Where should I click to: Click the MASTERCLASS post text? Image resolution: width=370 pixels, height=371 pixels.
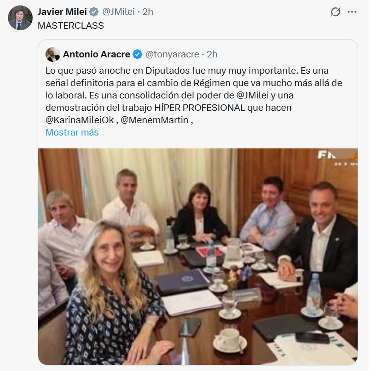tap(71, 26)
